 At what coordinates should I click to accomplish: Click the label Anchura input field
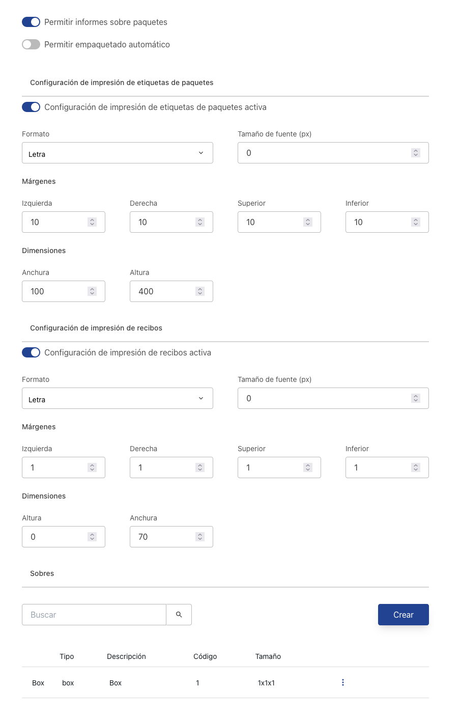point(56,291)
